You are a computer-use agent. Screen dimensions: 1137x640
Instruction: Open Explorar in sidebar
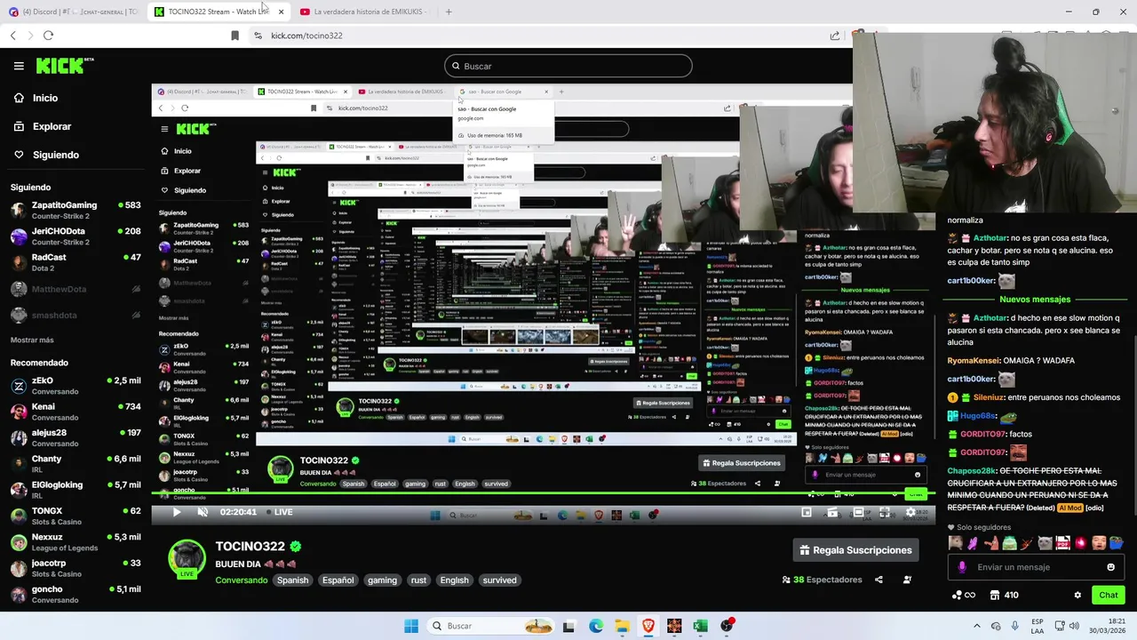click(43, 126)
